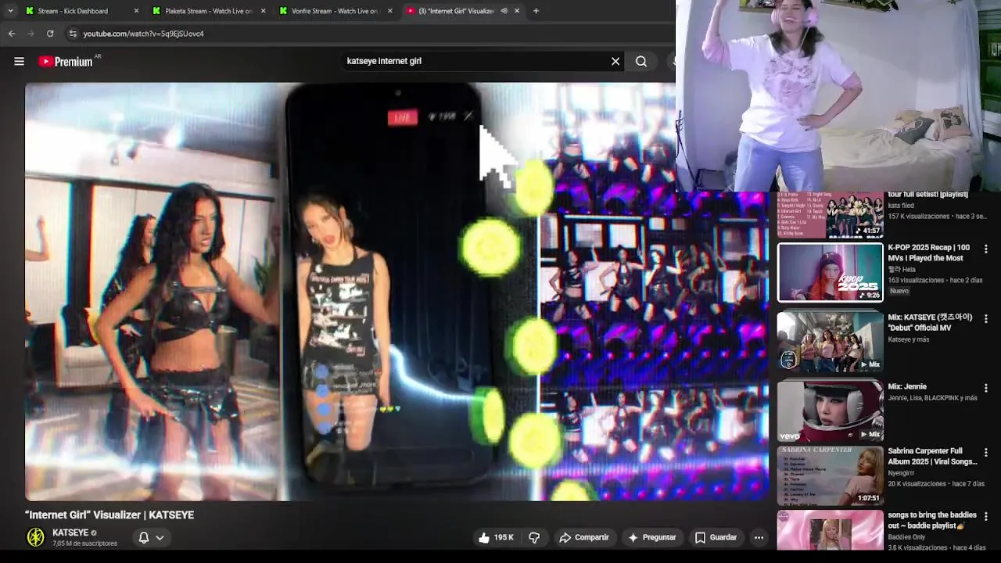Click the Compartir share button
This screenshot has height=563, width=1001.
coord(583,537)
